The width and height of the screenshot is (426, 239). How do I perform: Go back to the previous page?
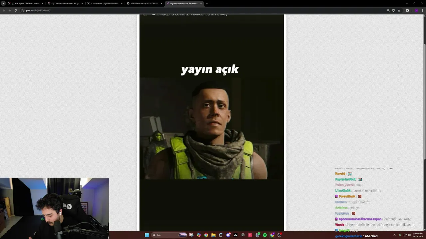(4, 10)
